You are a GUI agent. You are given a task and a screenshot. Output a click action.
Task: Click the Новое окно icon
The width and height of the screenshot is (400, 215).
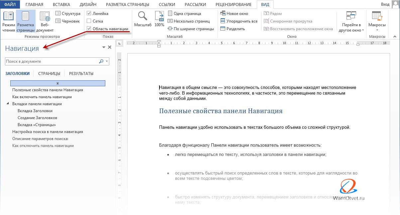tap(223, 14)
